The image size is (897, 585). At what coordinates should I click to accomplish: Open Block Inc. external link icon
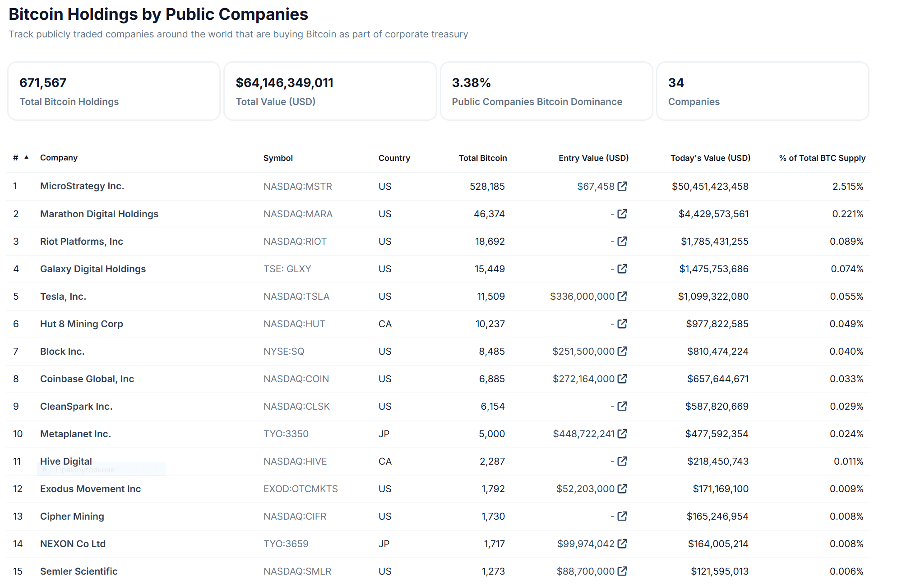click(622, 351)
